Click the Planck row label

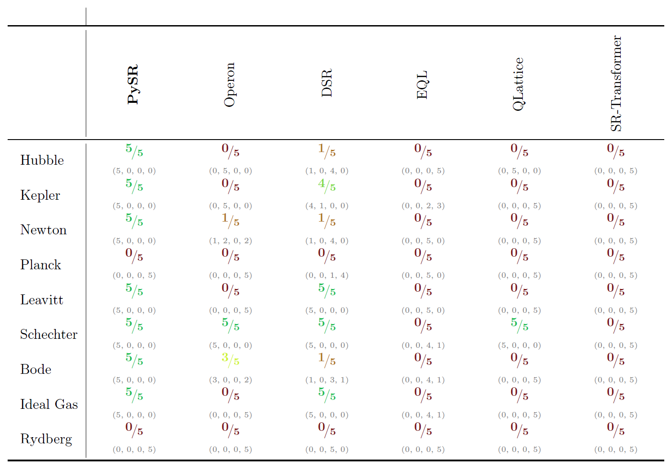41,265
